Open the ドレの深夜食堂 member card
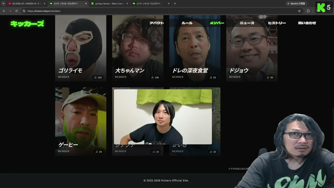 (195, 48)
